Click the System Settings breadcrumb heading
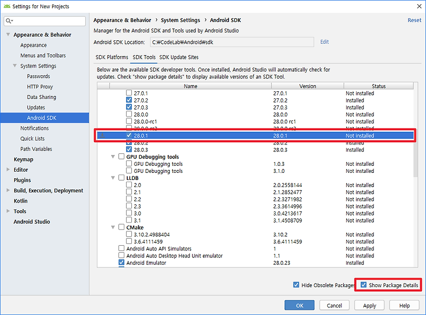The width and height of the screenshot is (426, 315). tap(180, 20)
